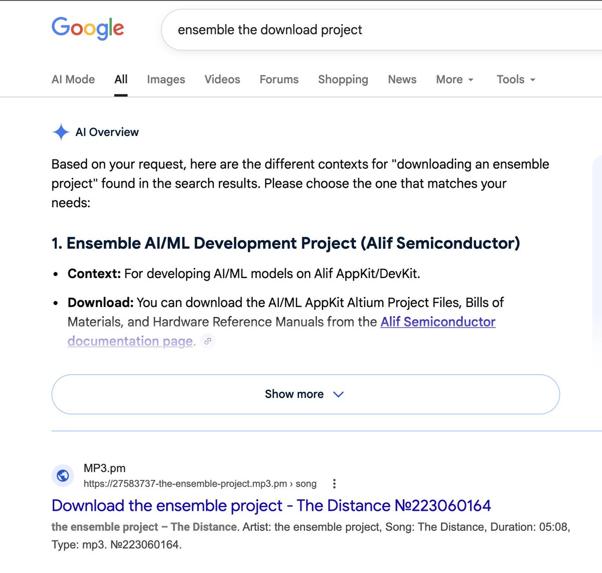Click the link chain icon after documentation page

click(208, 341)
